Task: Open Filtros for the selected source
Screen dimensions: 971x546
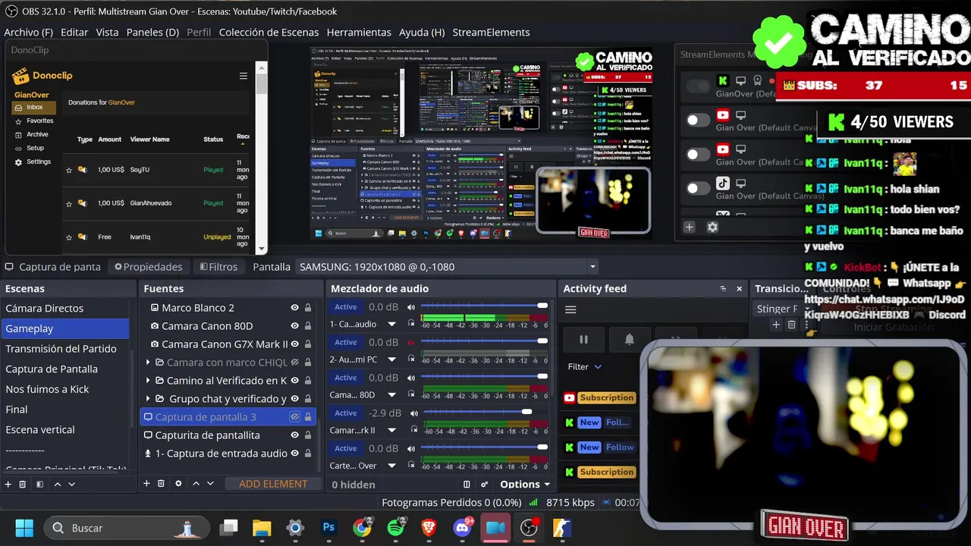Action: coord(218,267)
